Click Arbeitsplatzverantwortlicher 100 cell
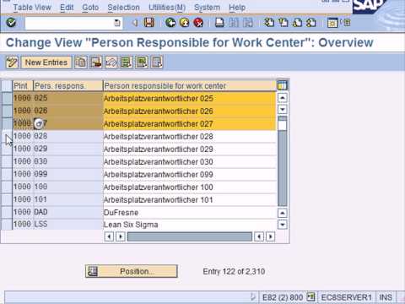The width and height of the screenshot is (405, 304). click(x=190, y=187)
